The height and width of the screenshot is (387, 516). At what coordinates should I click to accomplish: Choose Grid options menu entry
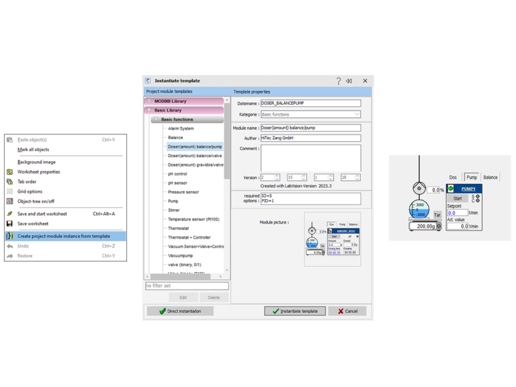tap(30, 191)
